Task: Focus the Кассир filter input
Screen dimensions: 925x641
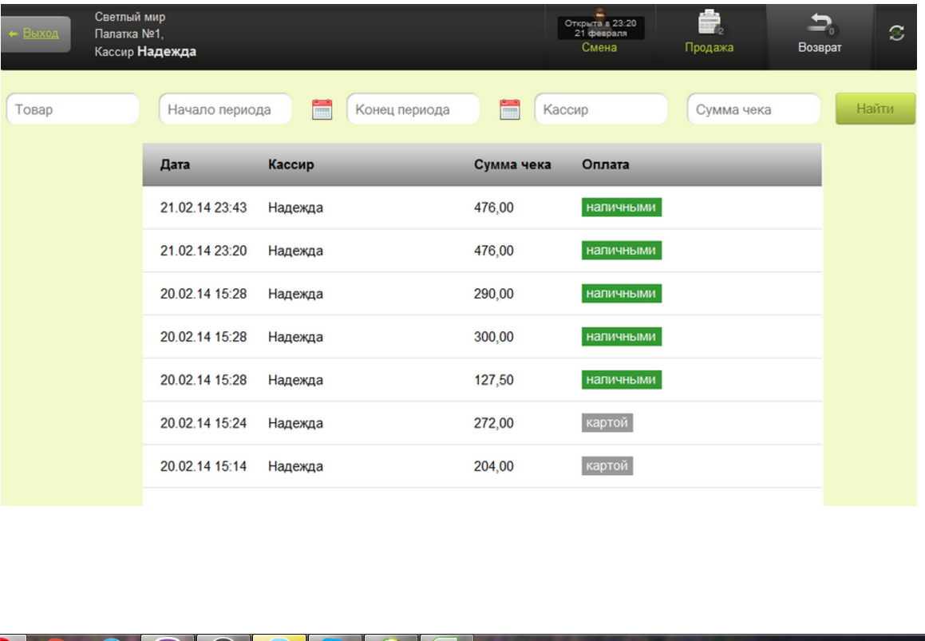Action: coord(600,109)
